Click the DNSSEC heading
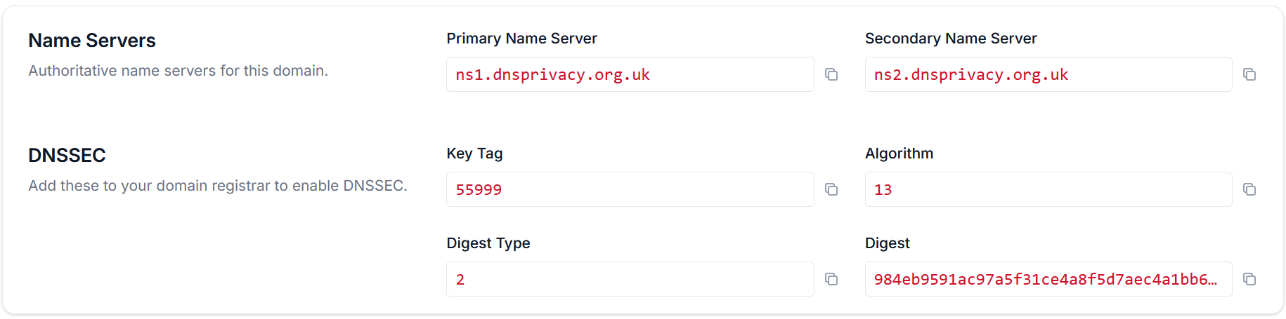Image resolution: width=1286 pixels, height=319 pixels. pyautogui.click(x=67, y=156)
